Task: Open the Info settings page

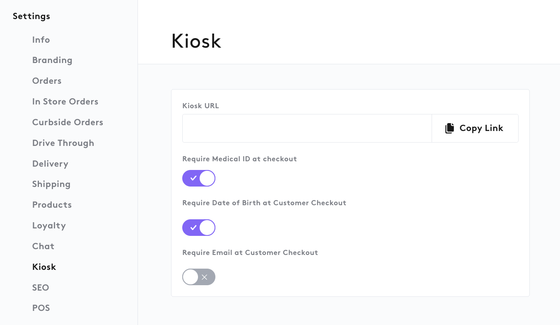Action: (41, 40)
